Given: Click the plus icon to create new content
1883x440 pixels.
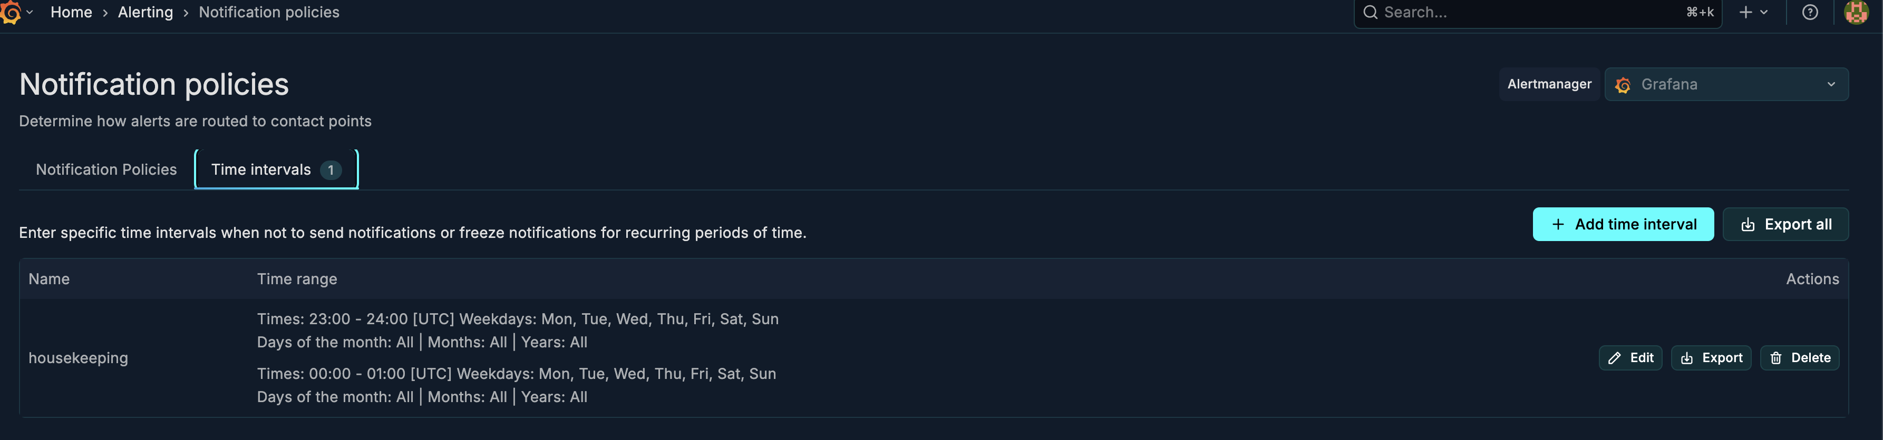Looking at the screenshot, I should click(1744, 12).
